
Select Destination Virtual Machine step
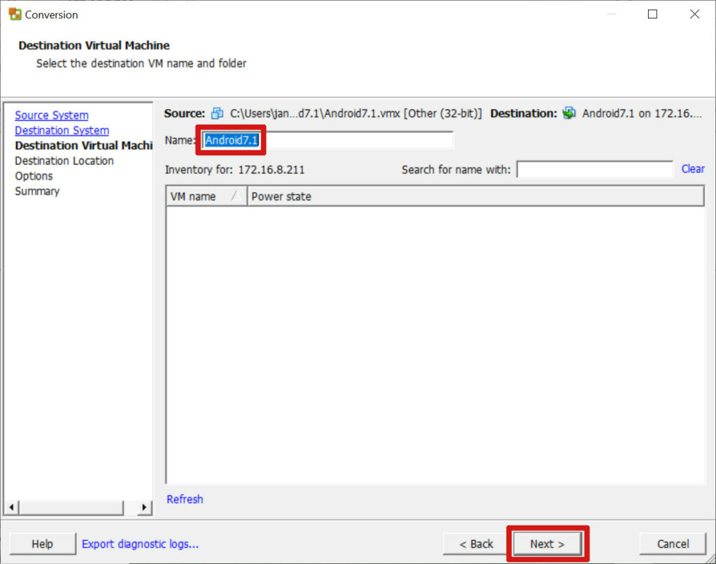tap(84, 145)
